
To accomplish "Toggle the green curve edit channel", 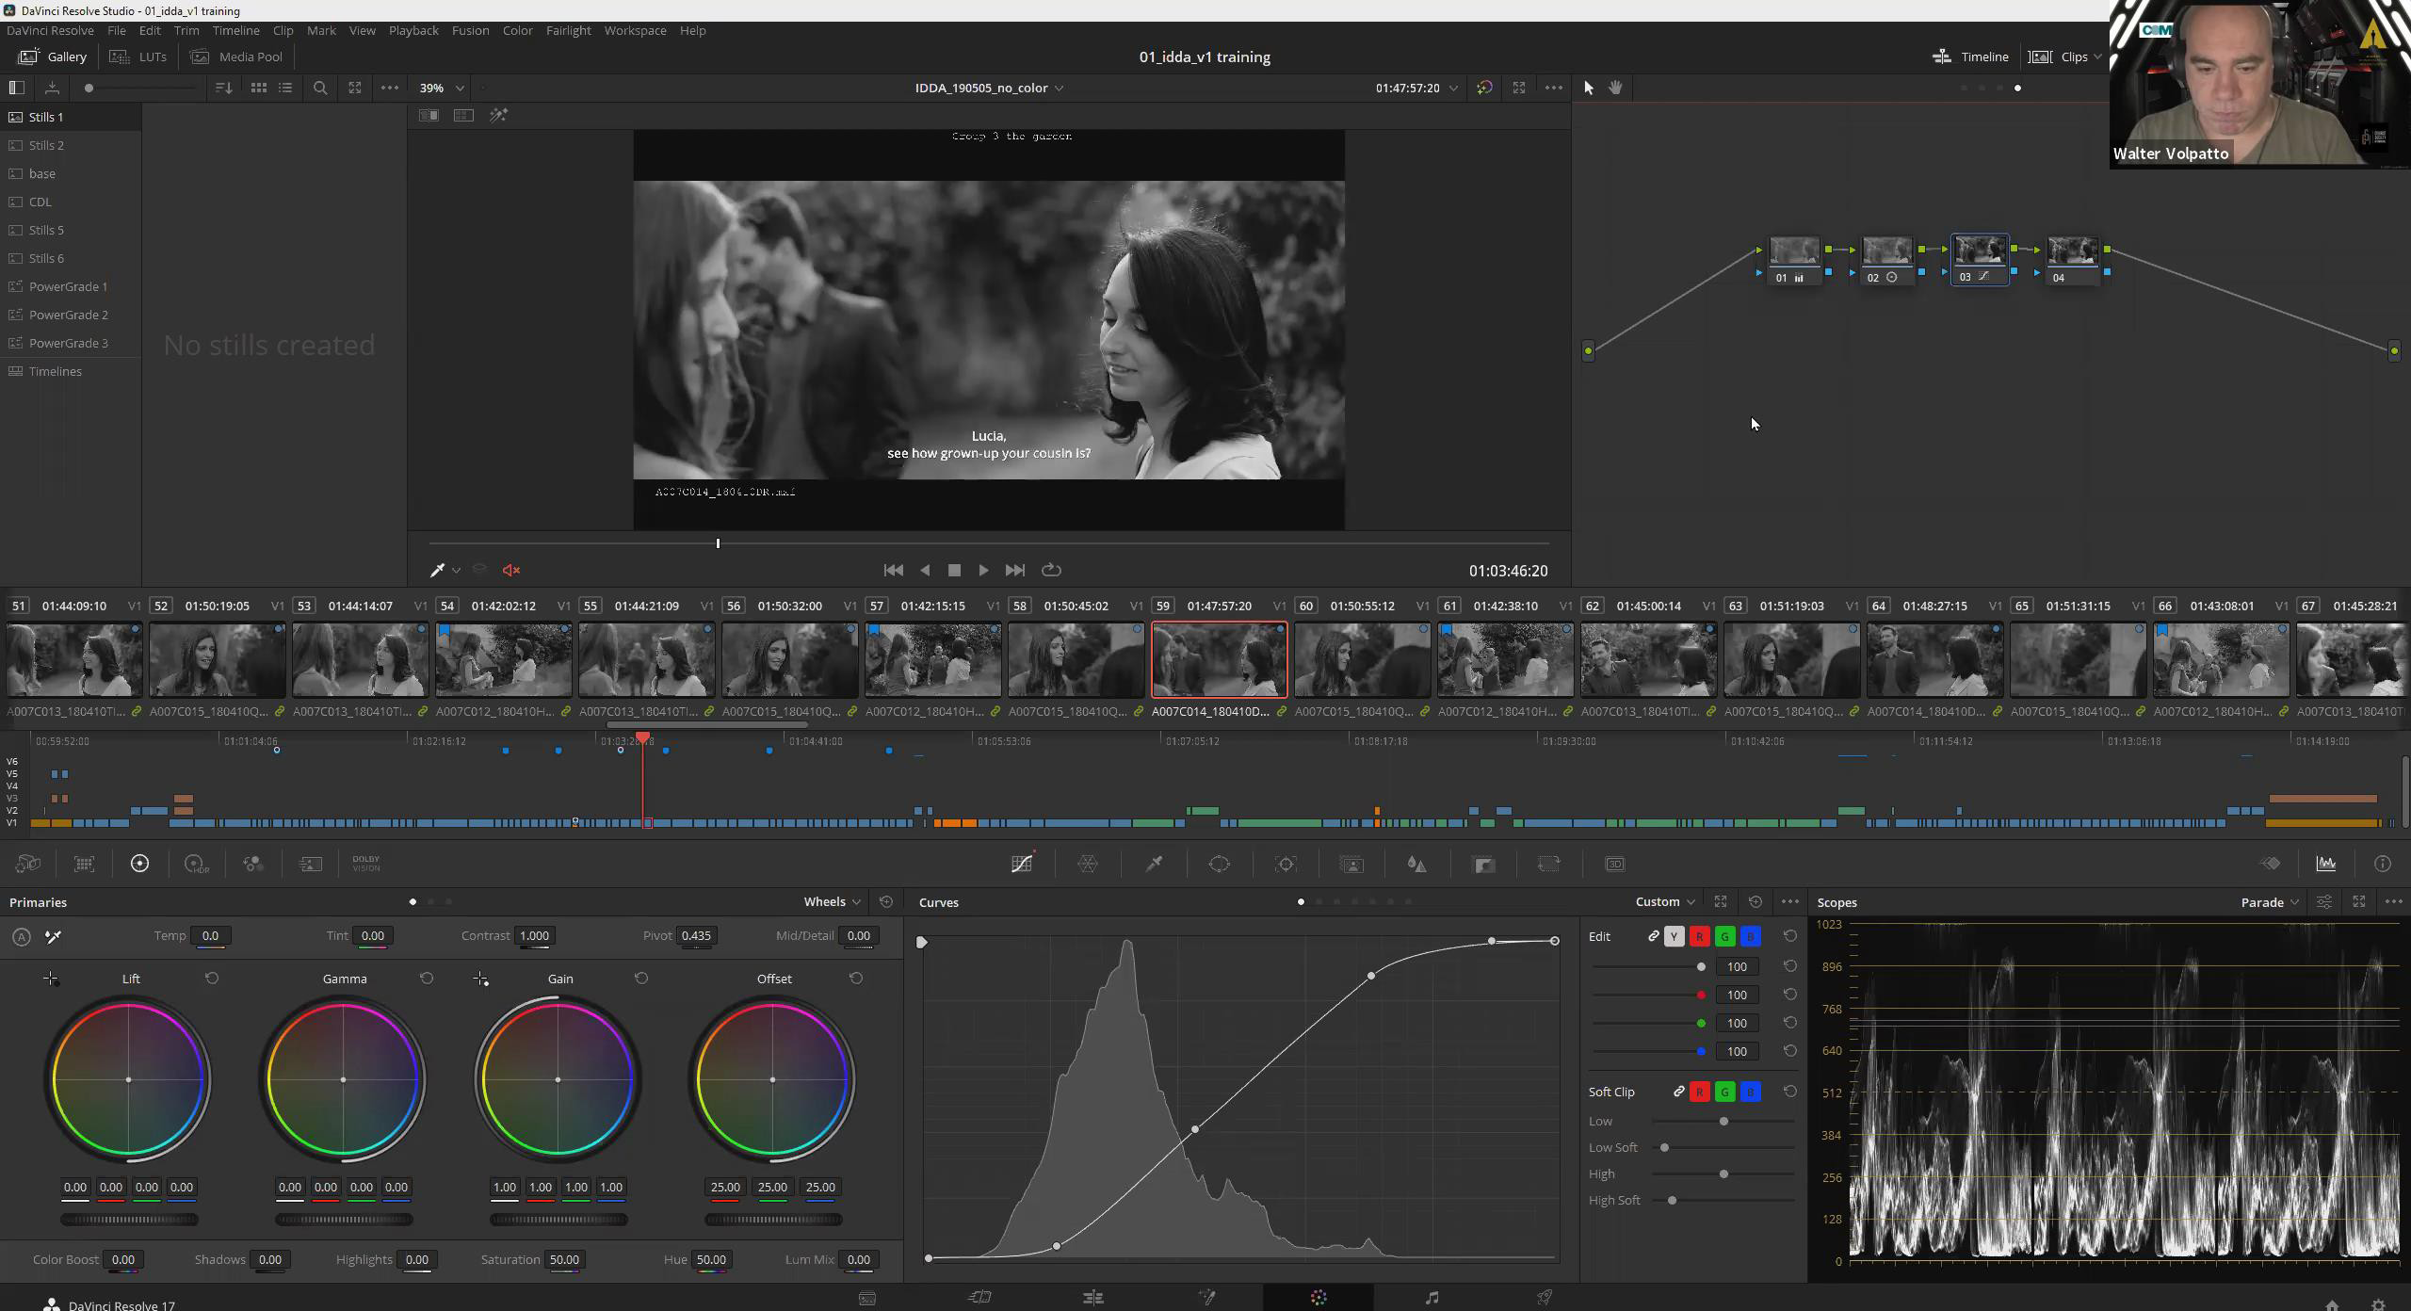I will click(1725, 936).
